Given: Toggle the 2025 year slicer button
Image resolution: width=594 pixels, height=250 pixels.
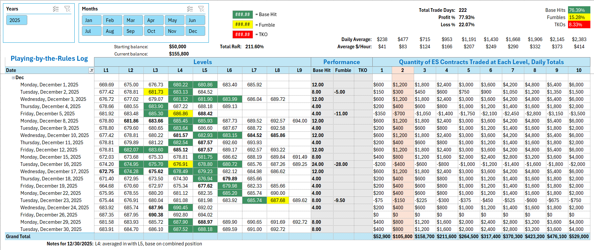Looking at the screenshot, I should pyautogui.click(x=16, y=20).
